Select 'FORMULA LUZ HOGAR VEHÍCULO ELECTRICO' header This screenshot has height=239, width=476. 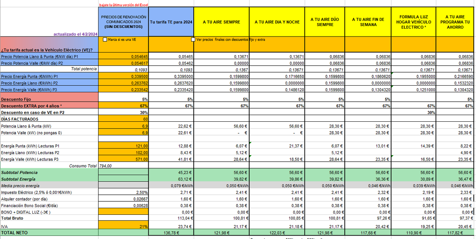[413, 22]
